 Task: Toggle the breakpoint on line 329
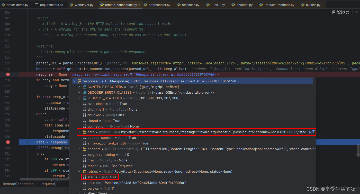click(x=7, y=142)
